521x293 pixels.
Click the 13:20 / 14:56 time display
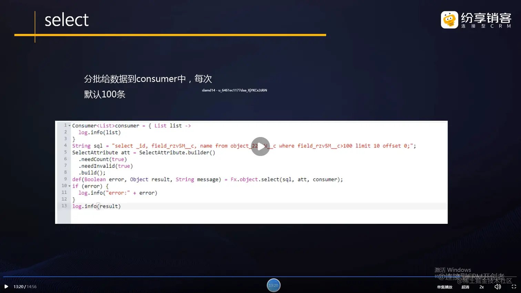25,286
